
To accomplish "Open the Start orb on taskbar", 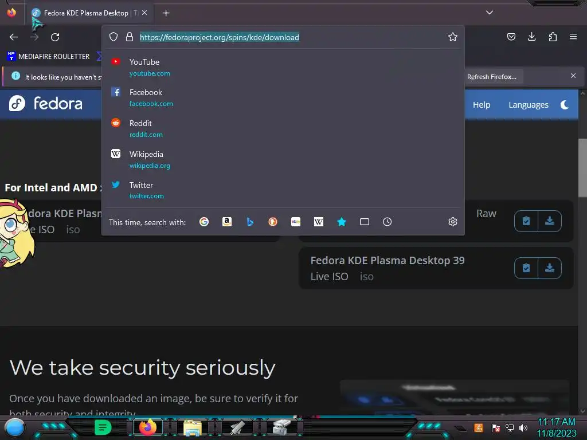I will 15,427.
